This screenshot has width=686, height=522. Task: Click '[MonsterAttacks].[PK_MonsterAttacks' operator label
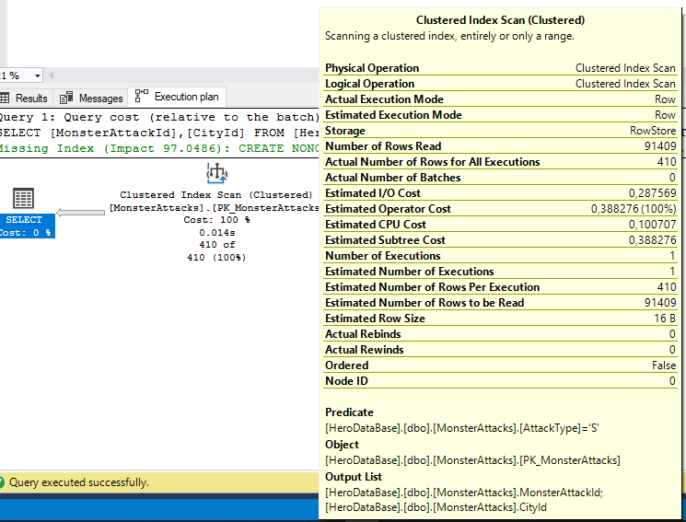(x=214, y=207)
